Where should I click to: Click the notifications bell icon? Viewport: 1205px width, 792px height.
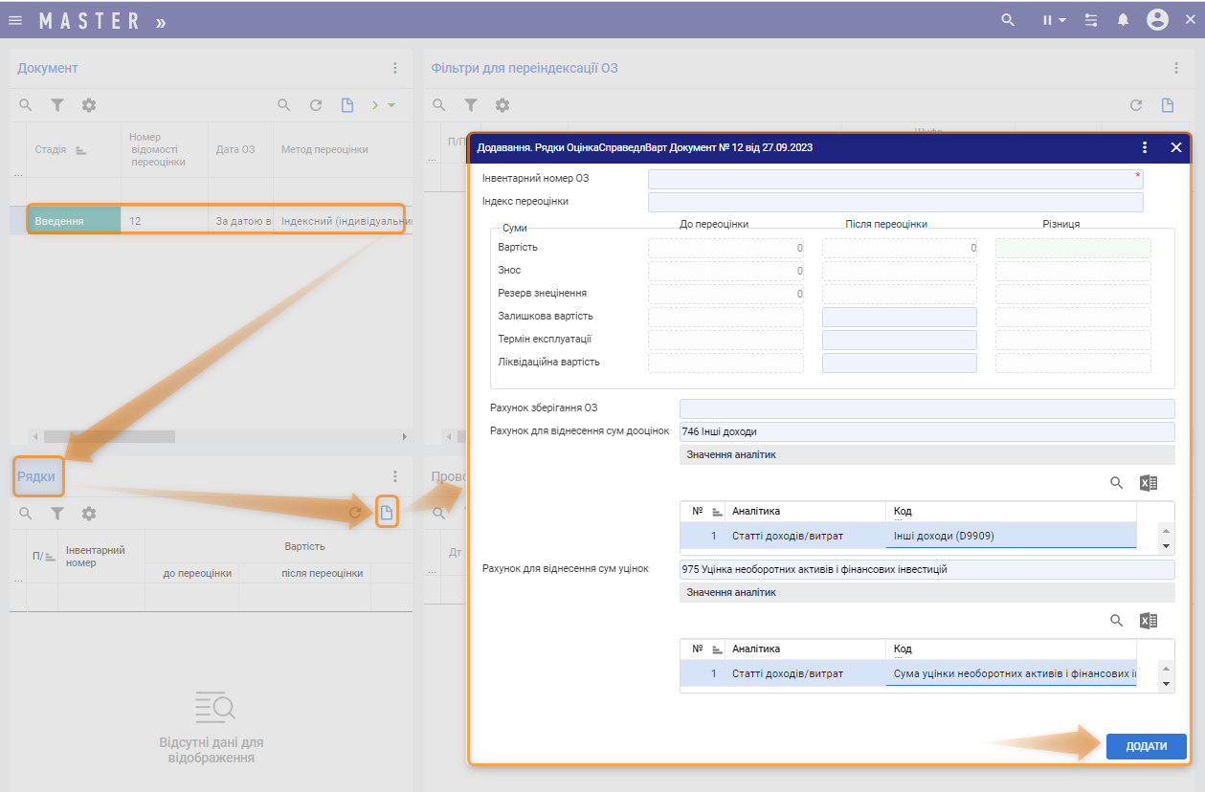coord(1124,20)
